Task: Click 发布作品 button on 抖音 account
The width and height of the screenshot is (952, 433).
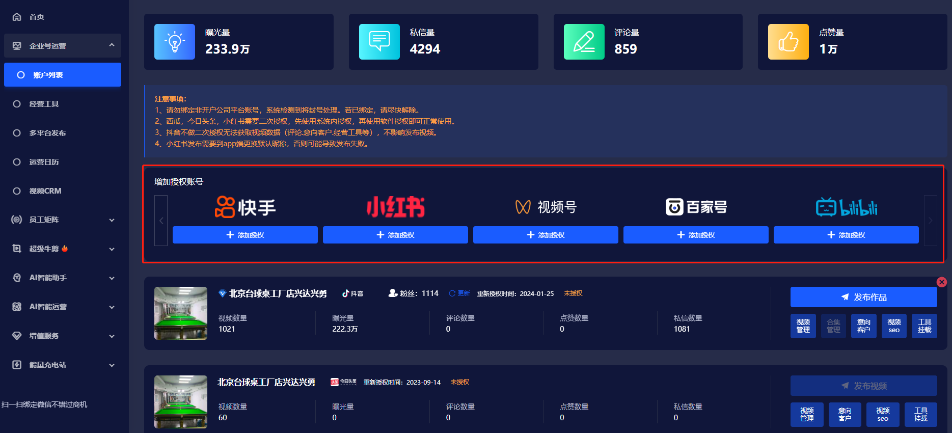Action: (863, 297)
